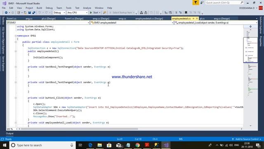Screen dimensions: 264x149
Task: Click the comment selection toolbar icon
Action: 176,13
